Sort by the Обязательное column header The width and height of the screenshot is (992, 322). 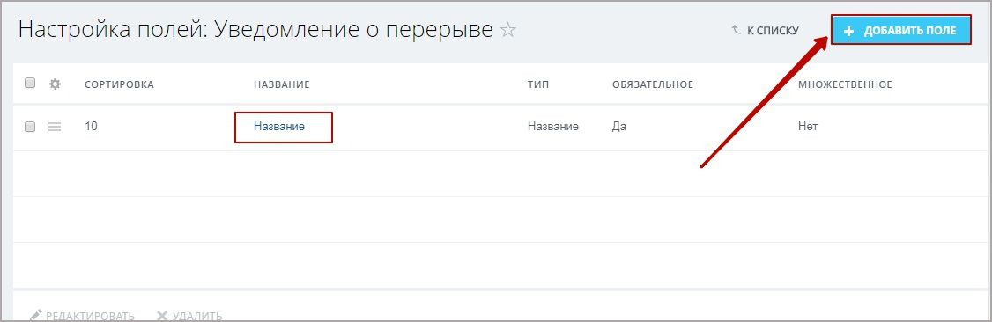tap(653, 84)
